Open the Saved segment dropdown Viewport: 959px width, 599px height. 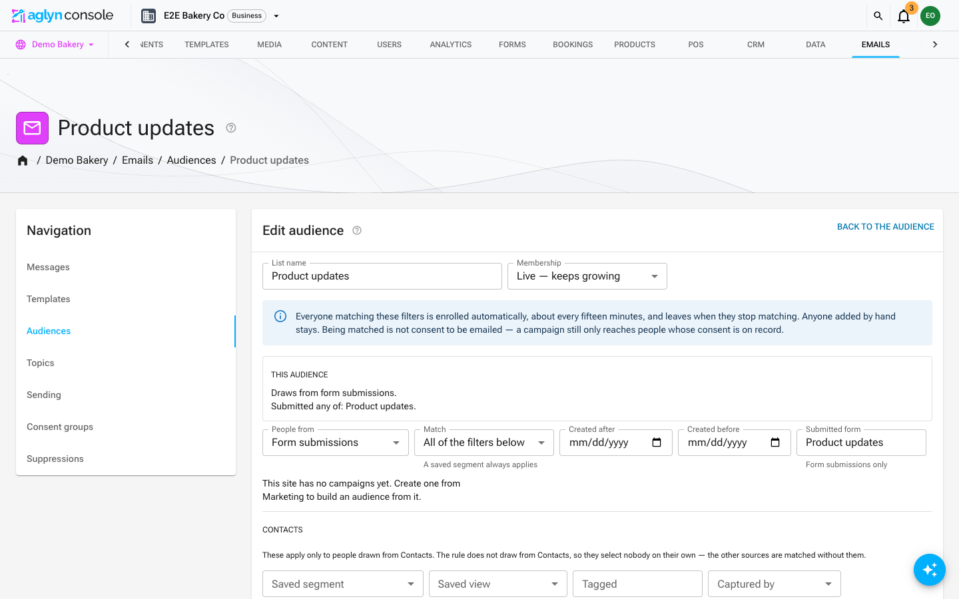(x=343, y=584)
